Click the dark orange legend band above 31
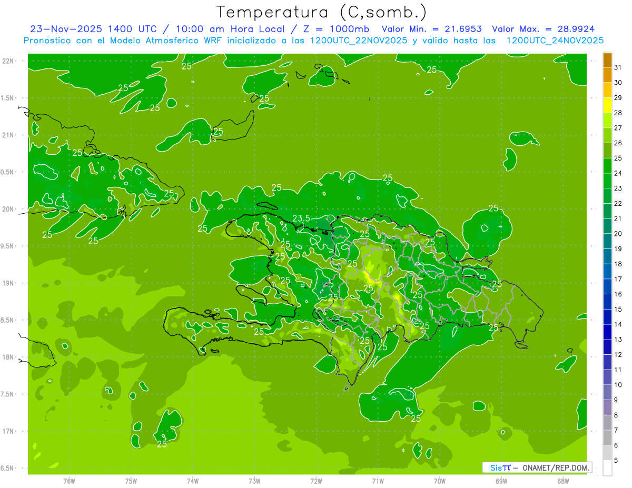The image size is (632, 488). coord(607,61)
